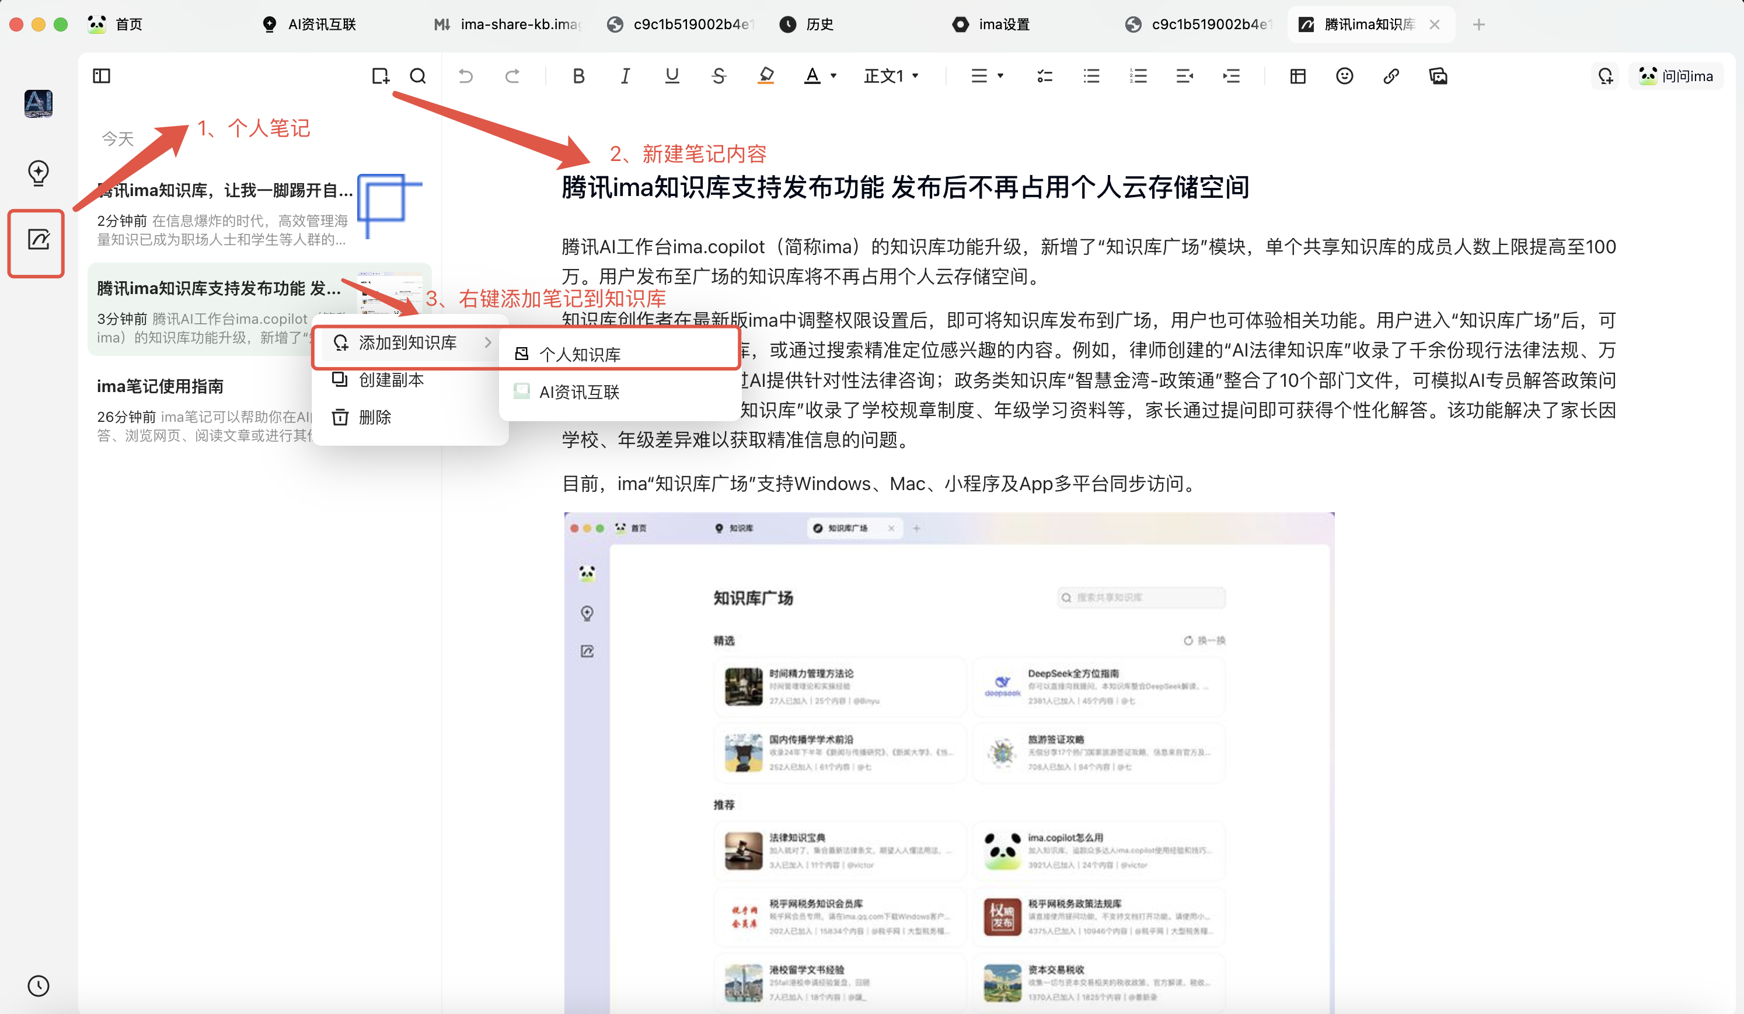The height and width of the screenshot is (1014, 1744).
Task: Click the 今天 date group label
Action: tap(118, 139)
